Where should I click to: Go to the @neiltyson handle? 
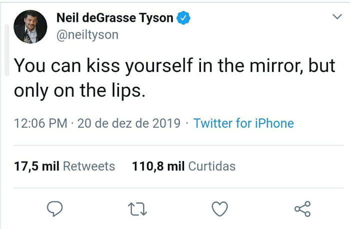(x=87, y=36)
